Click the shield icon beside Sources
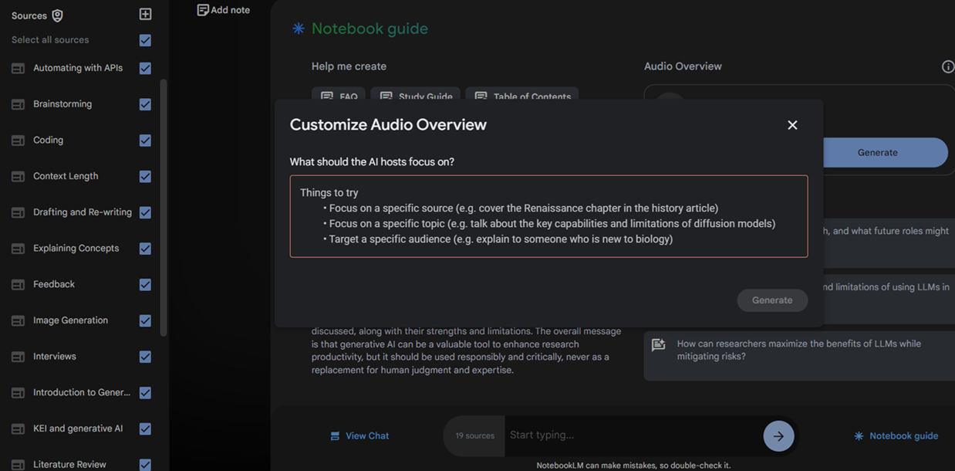Viewport: 955px width, 471px height. point(57,15)
